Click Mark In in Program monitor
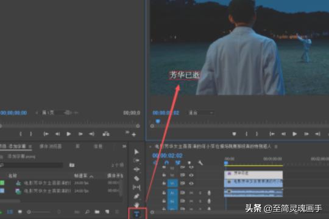Viewport: 329px width, 219px height. (247, 134)
